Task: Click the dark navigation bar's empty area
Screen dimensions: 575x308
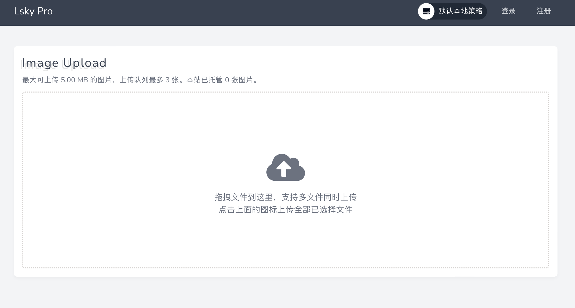Action: (232, 12)
